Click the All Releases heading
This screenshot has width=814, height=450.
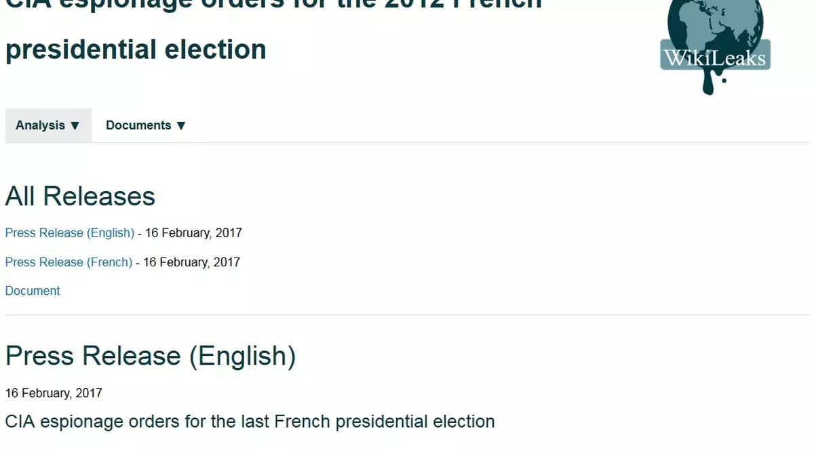(80, 197)
